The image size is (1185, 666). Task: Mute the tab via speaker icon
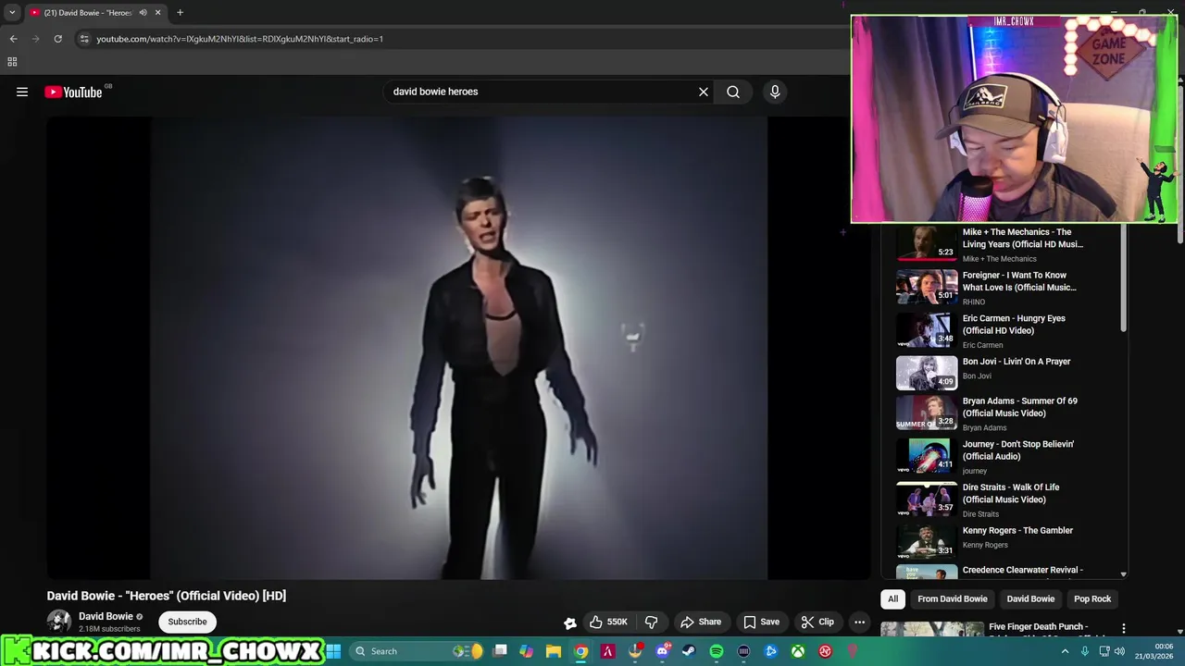point(143,13)
